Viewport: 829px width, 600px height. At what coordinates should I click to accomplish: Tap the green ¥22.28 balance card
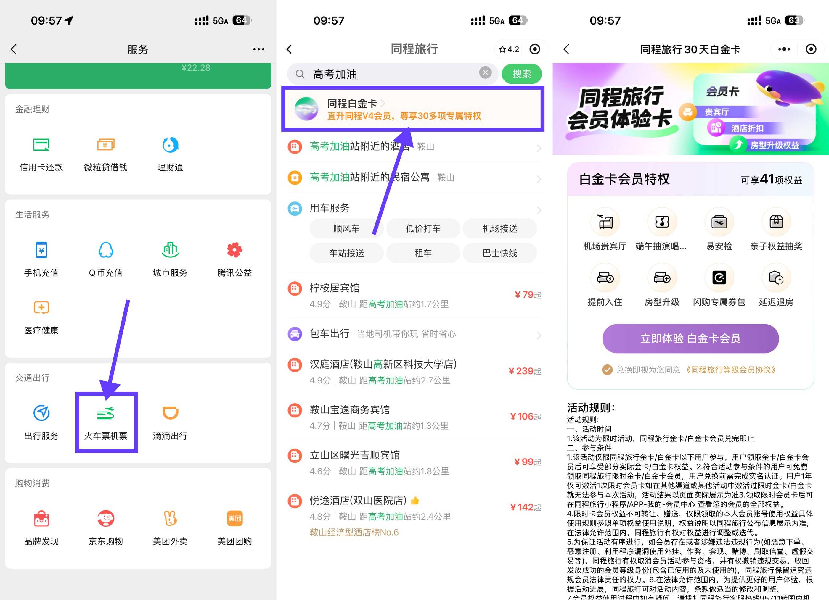(x=138, y=76)
